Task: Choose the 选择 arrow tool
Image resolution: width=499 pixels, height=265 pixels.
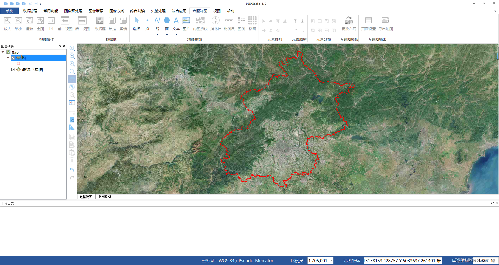Action: (136, 24)
